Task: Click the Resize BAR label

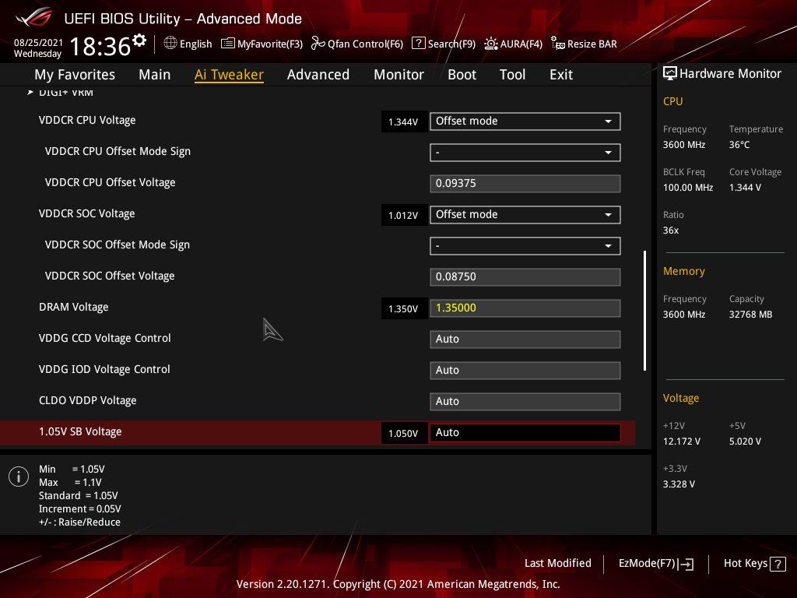Action: [x=592, y=44]
